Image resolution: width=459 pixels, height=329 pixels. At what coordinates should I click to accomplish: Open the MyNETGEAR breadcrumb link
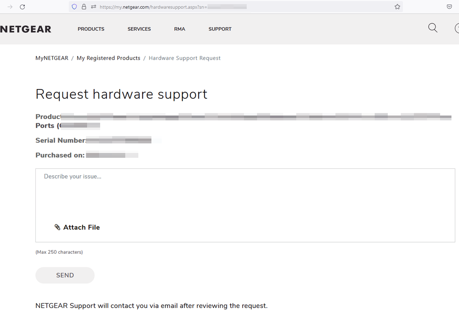tap(51, 58)
